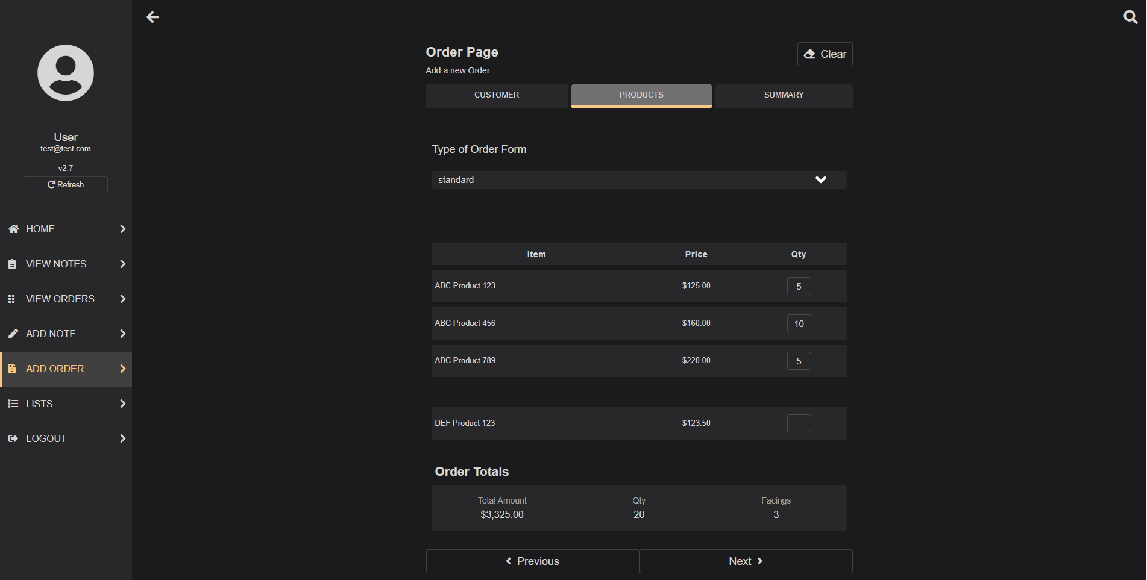Select the PRODUCTS tab
Screen dimensions: 1147x580
tap(641, 96)
